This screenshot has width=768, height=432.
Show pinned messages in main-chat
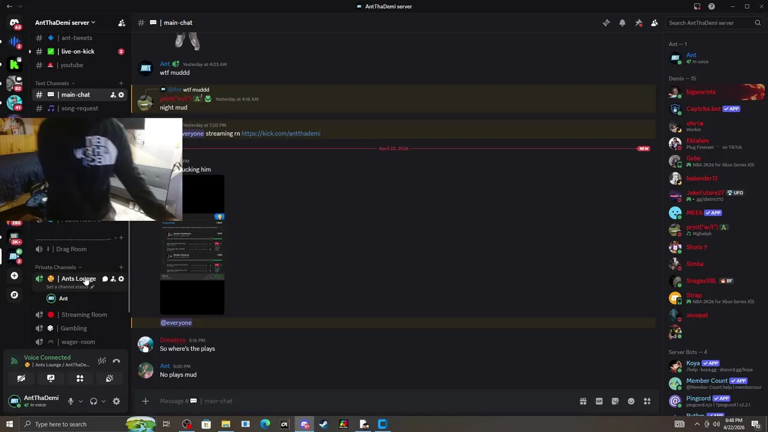coord(638,23)
